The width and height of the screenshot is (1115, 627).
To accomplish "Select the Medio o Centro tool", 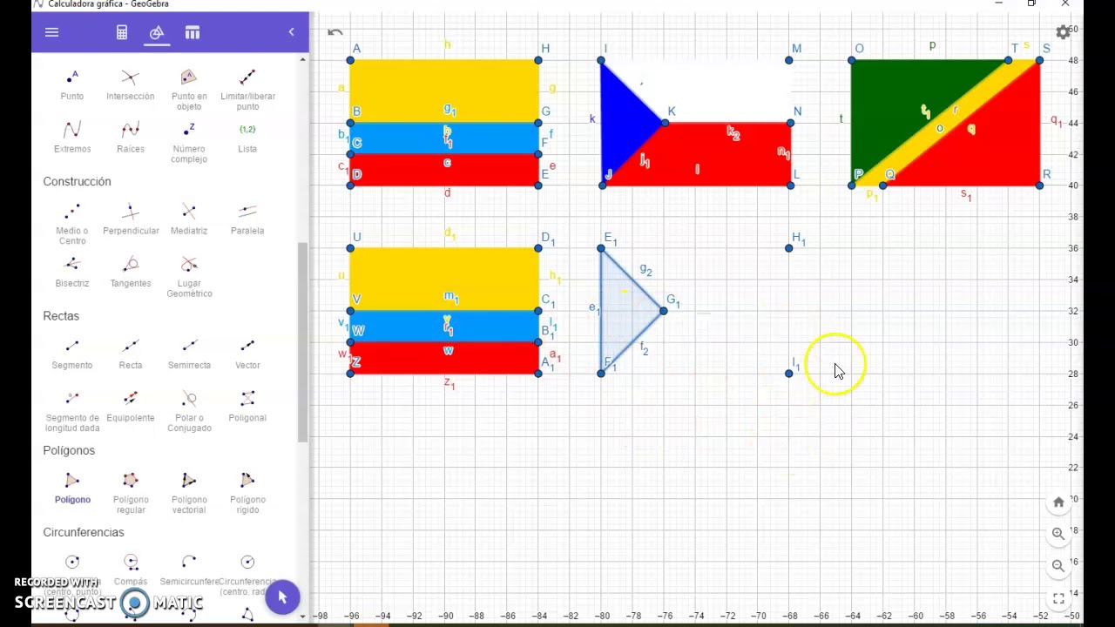I will pyautogui.click(x=72, y=225).
